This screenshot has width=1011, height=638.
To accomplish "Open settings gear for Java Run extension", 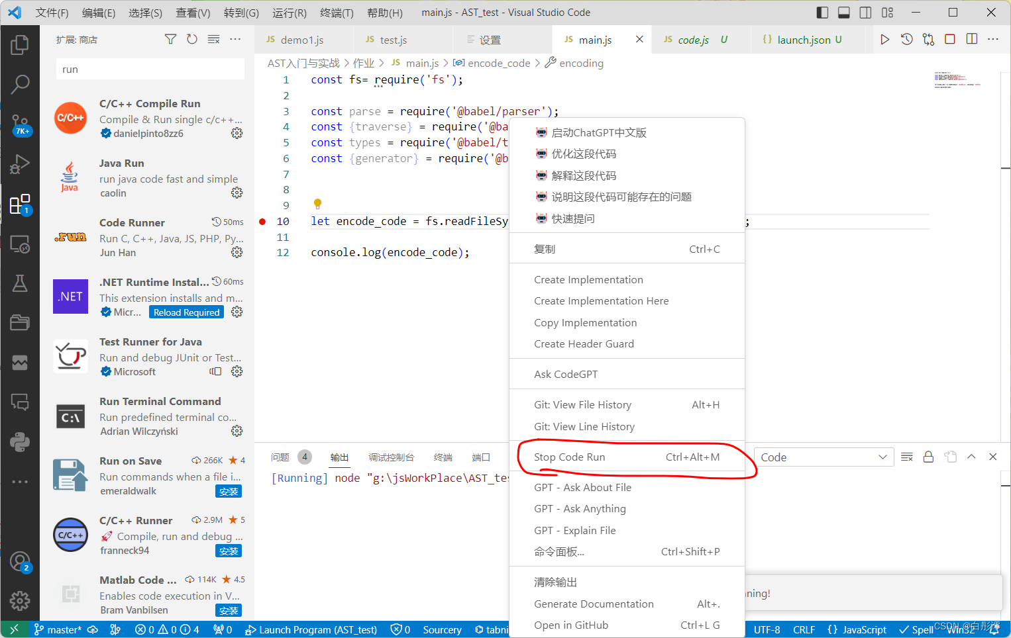I will click(x=237, y=193).
